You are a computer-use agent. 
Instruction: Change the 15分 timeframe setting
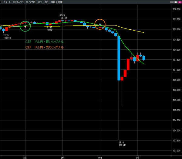coord(40,2)
